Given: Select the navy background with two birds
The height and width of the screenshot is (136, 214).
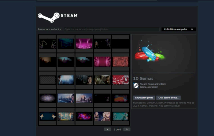Looking at the screenshot, I should click(48, 117).
